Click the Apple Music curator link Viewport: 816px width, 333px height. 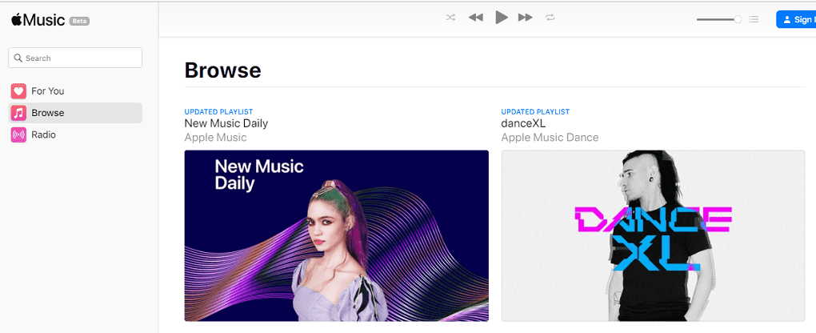point(215,138)
